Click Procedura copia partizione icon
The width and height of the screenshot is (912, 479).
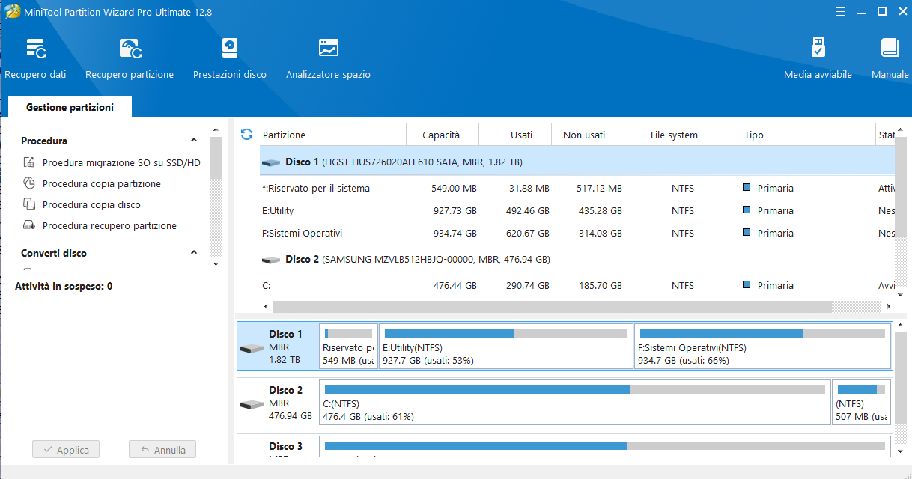click(x=29, y=183)
